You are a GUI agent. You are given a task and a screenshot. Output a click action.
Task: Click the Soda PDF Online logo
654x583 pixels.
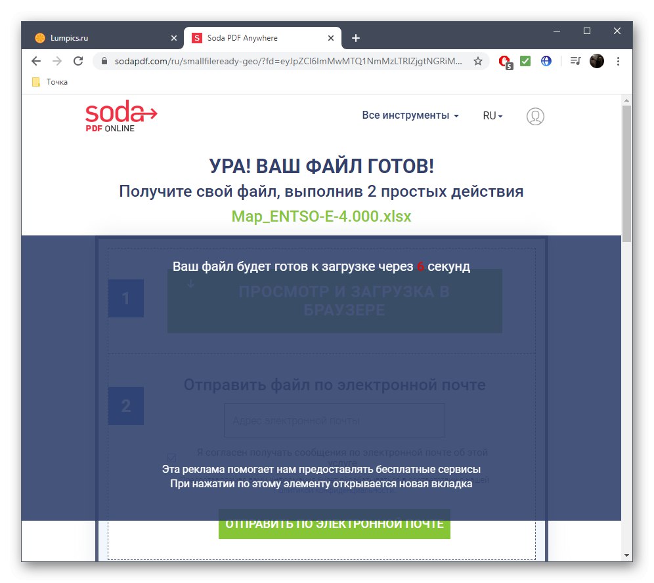(121, 116)
